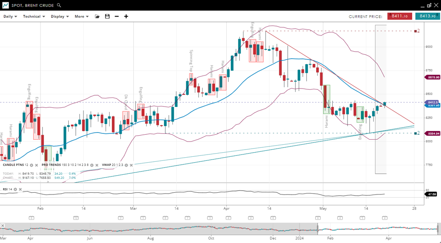Zoom out with the minus icon
Image resolution: width=441 pixels, height=243 pixels.
point(117,17)
